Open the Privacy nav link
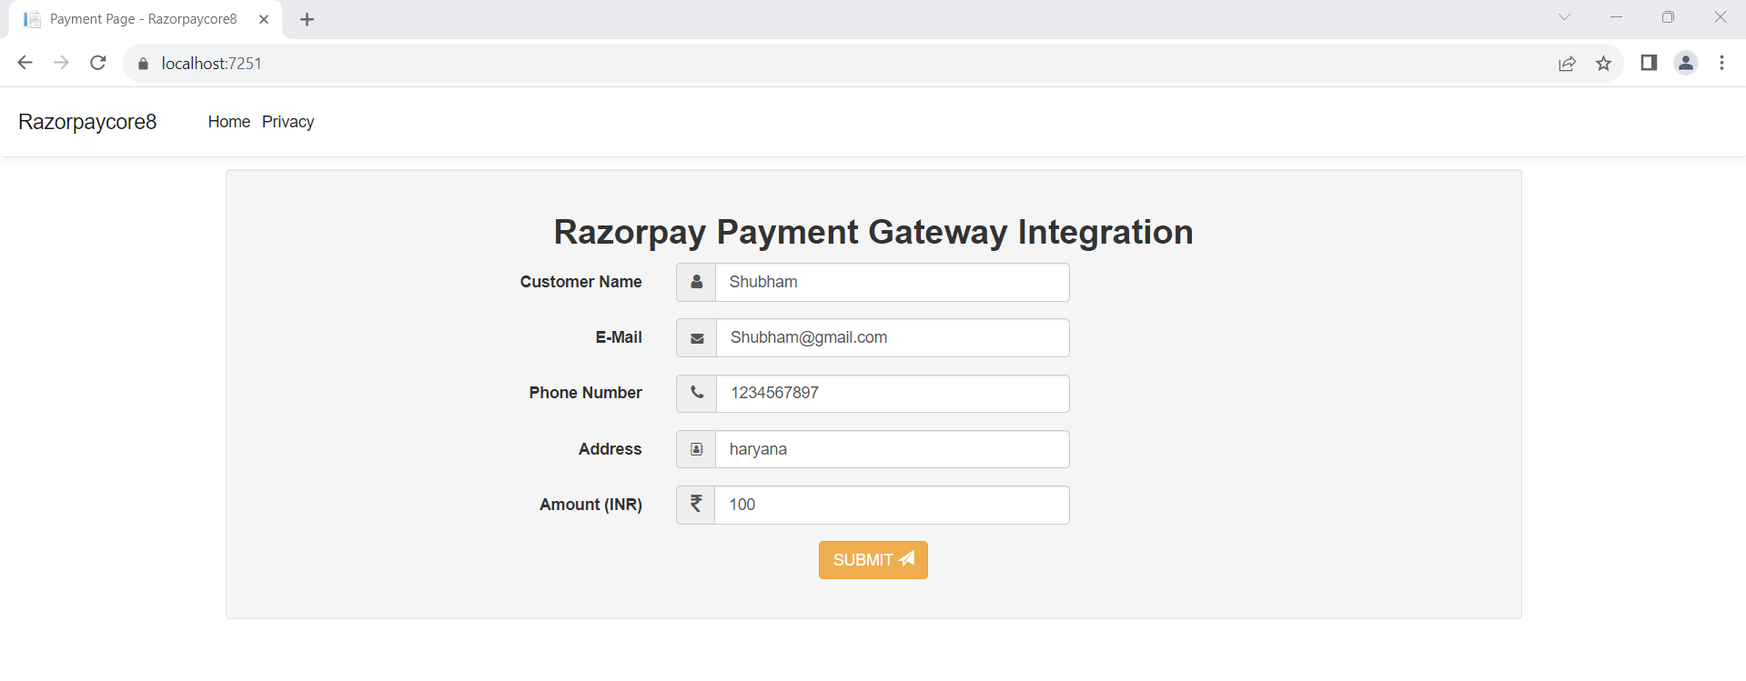This screenshot has height=681, width=1746. (288, 122)
